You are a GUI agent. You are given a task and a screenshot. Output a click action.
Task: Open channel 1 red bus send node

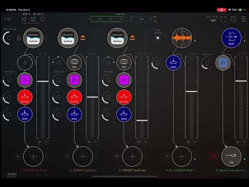pos(25,97)
